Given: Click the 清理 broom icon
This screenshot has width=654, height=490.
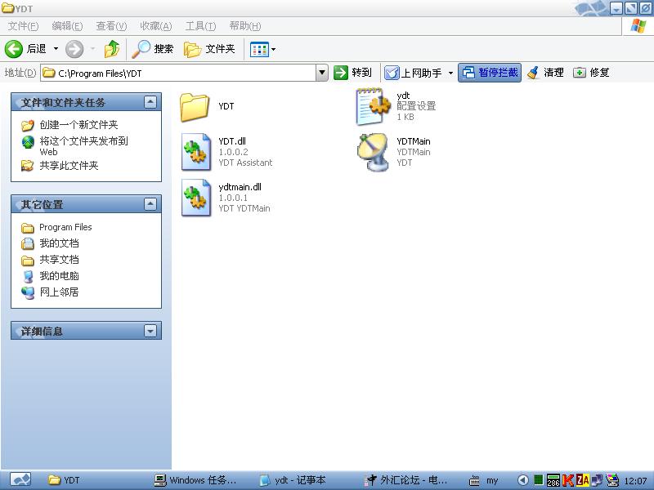Looking at the screenshot, I should coord(533,73).
